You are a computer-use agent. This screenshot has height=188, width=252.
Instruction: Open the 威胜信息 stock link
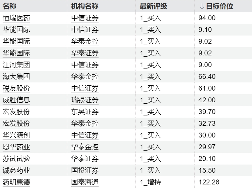click(x=16, y=100)
